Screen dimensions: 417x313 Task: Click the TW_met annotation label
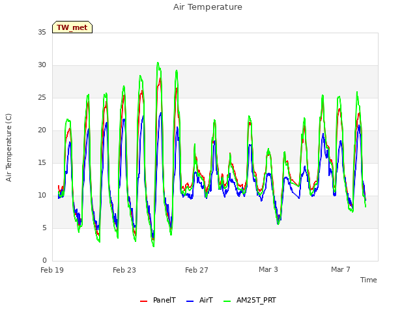(x=72, y=27)
